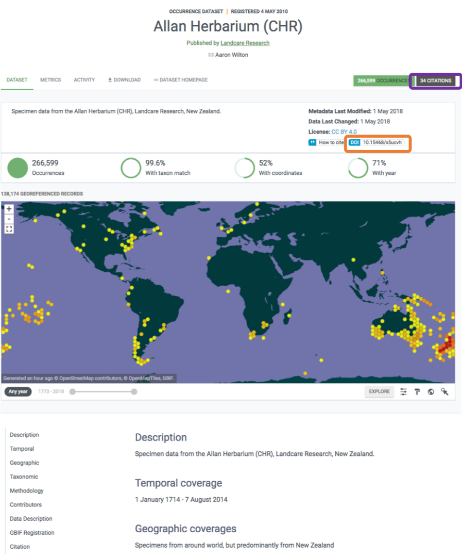The height and width of the screenshot is (557, 462).
Task: Open the CC BY 4.0 license link
Action: click(344, 132)
